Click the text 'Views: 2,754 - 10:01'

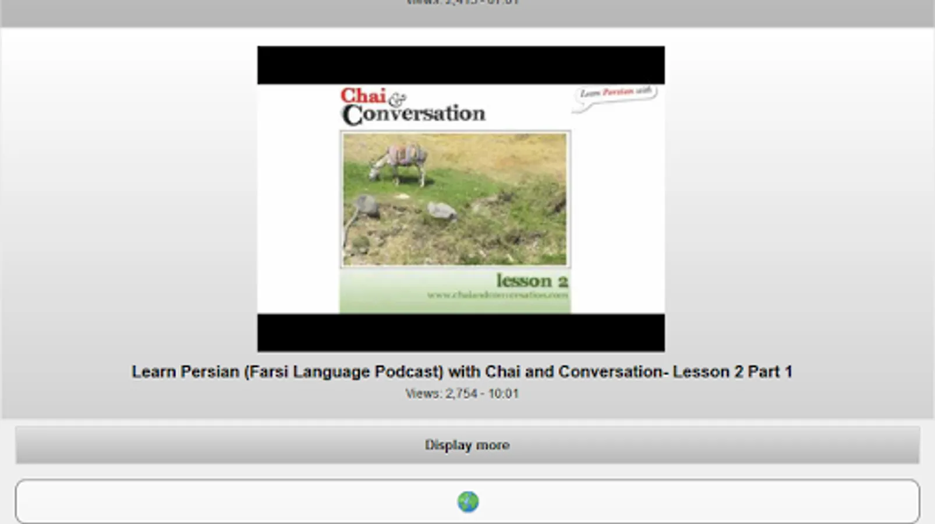click(x=462, y=394)
